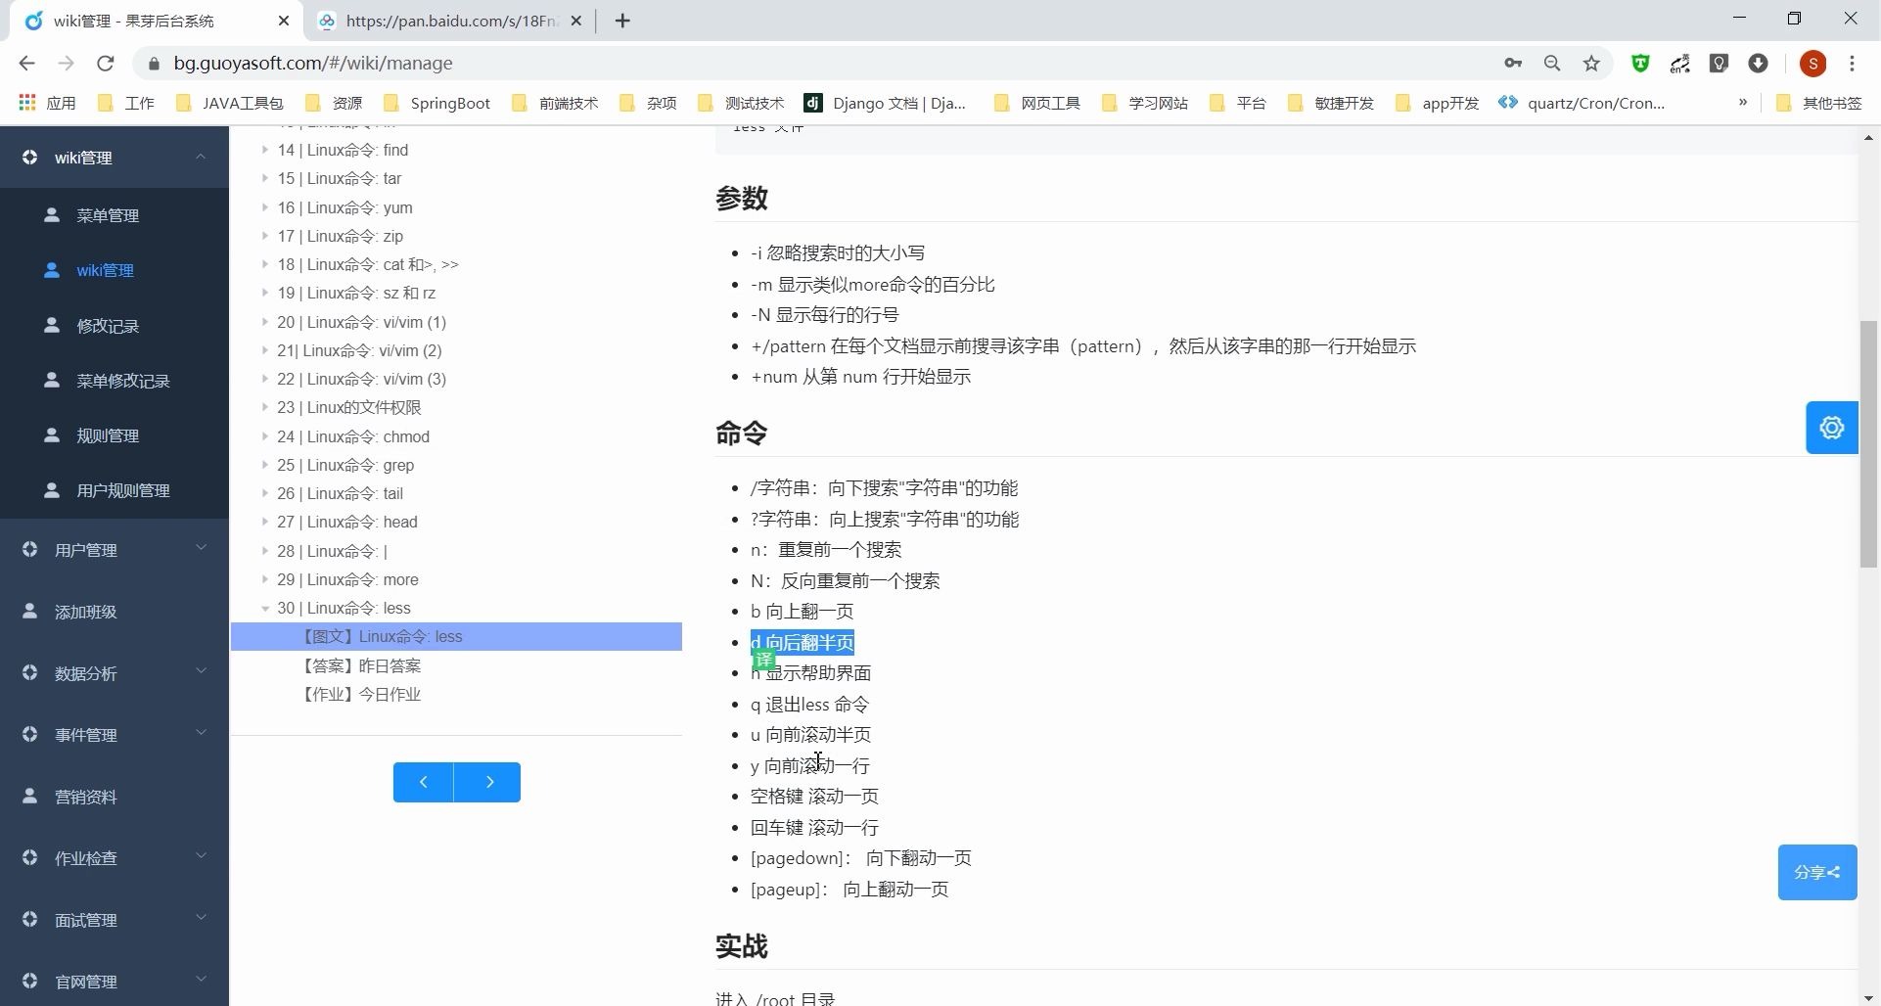
Task: Open 添加班级 in the sidebar
Action: click(x=115, y=612)
